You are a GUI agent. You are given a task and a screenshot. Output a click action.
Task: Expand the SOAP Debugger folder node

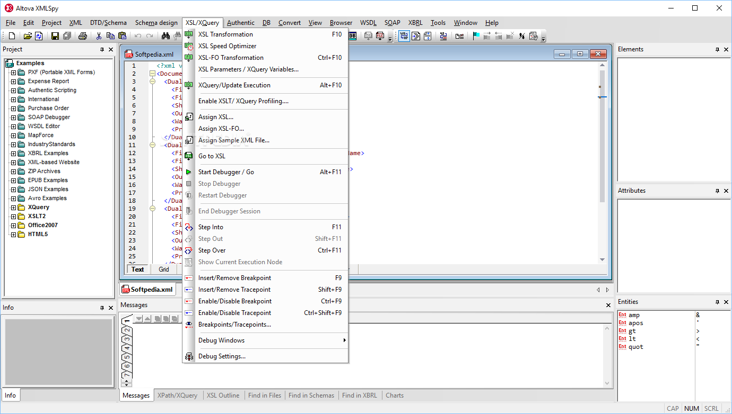pyautogui.click(x=14, y=118)
